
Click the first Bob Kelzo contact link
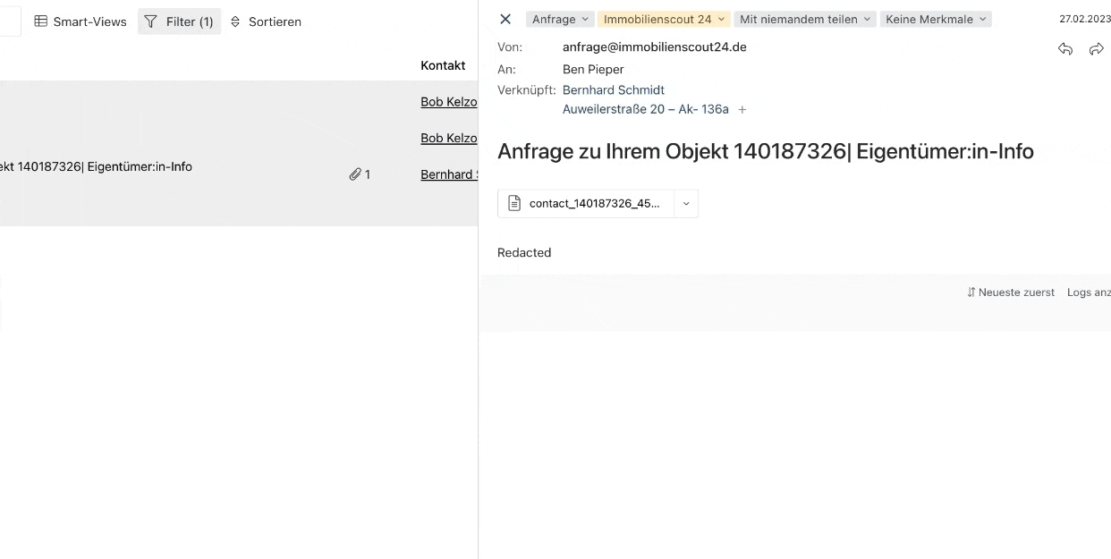point(448,102)
